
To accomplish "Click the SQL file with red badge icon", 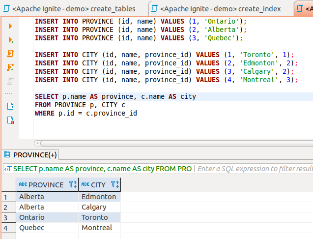I will (x=10, y=120).
